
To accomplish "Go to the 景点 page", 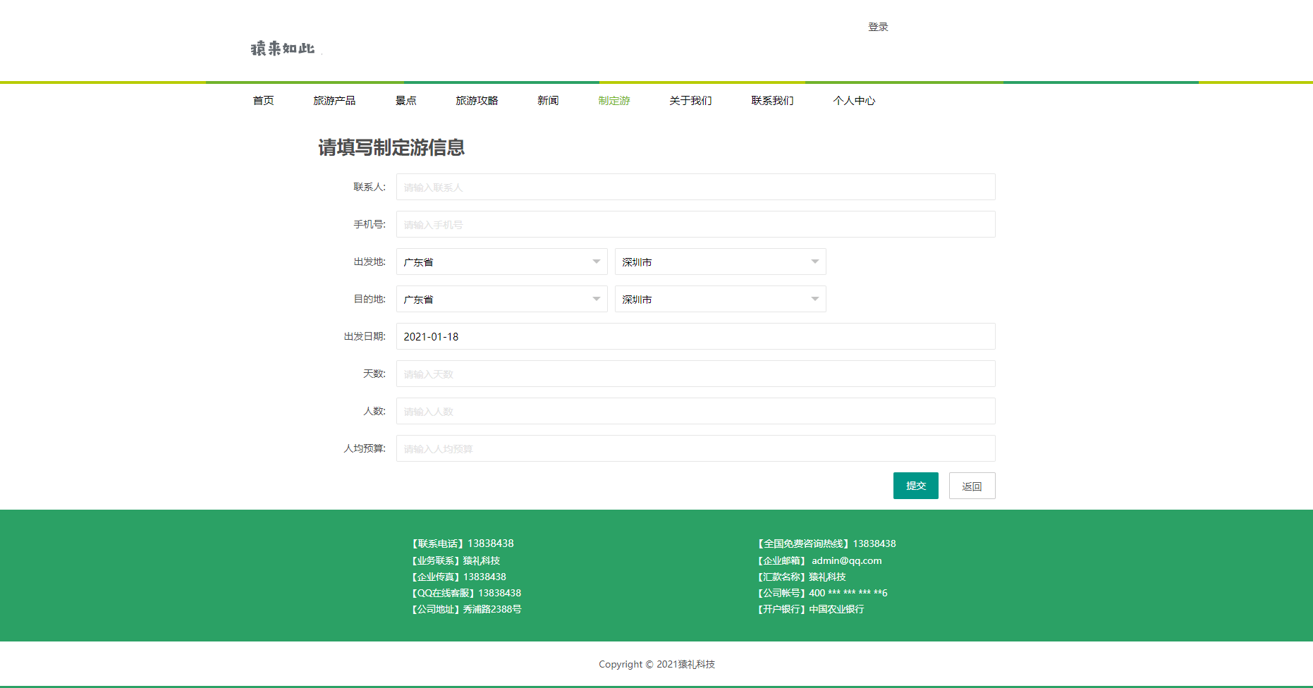I will coord(405,101).
